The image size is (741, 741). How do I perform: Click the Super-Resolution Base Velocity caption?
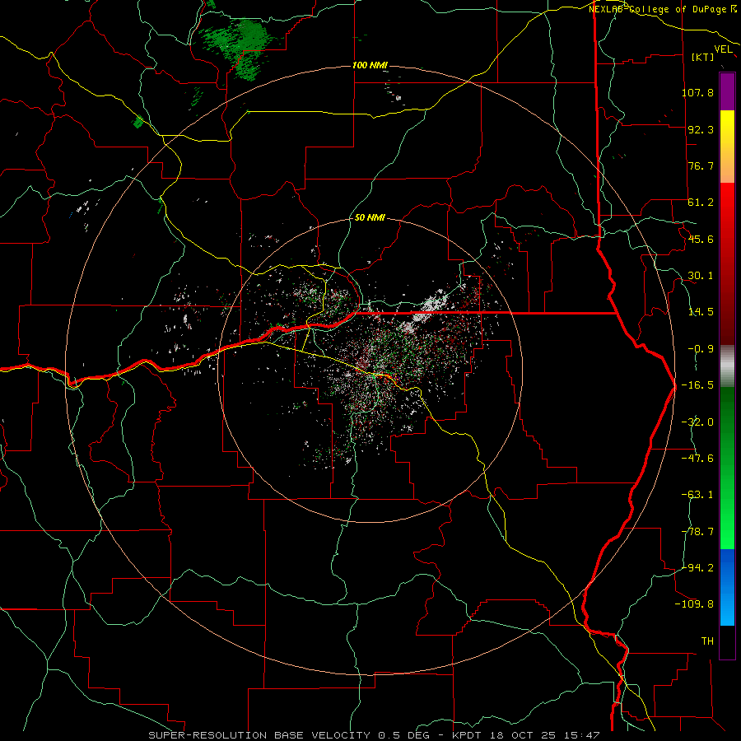pos(374,735)
